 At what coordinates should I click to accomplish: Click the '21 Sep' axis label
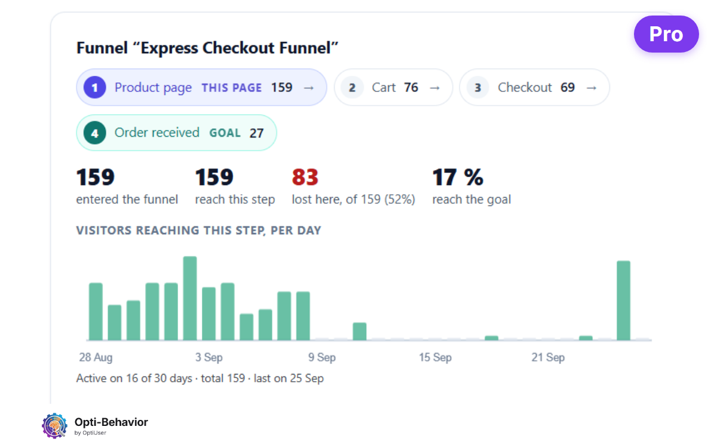pyautogui.click(x=548, y=358)
